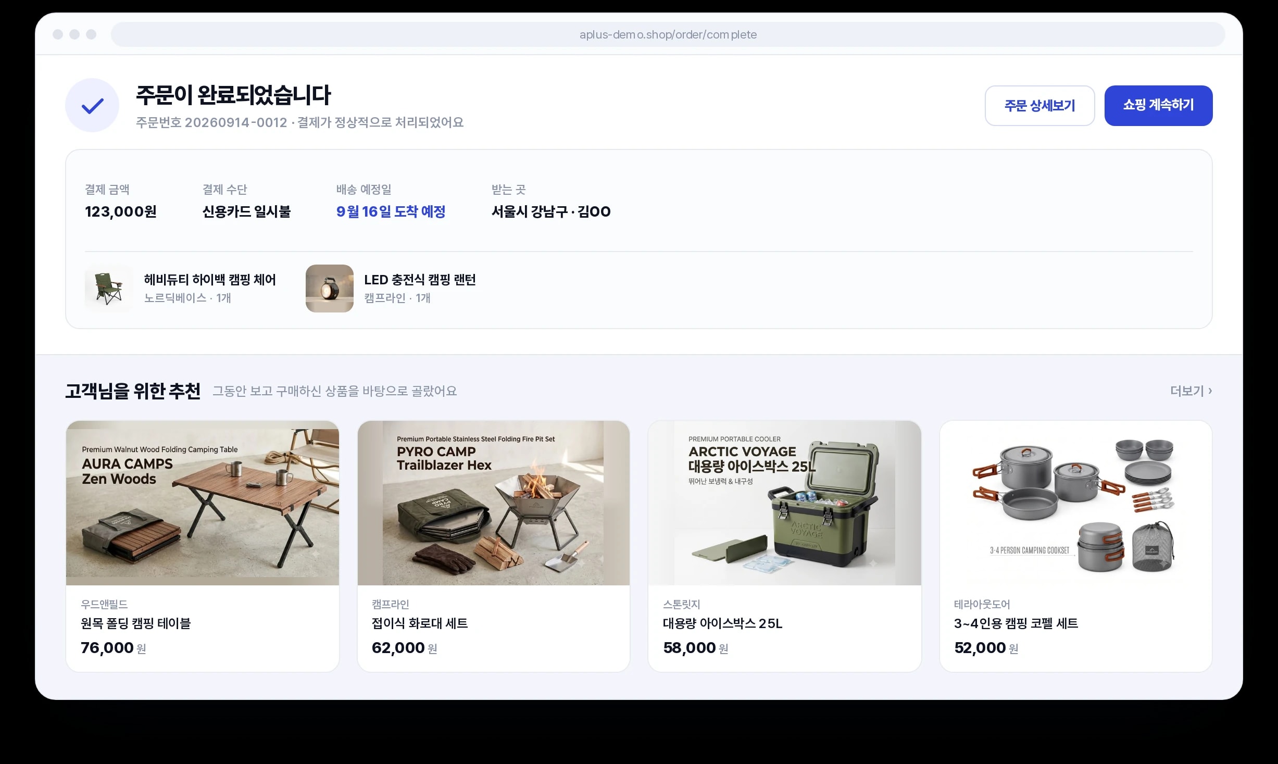Click the 58,000 원 price
This screenshot has width=1278, height=764.
click(696, 648)
